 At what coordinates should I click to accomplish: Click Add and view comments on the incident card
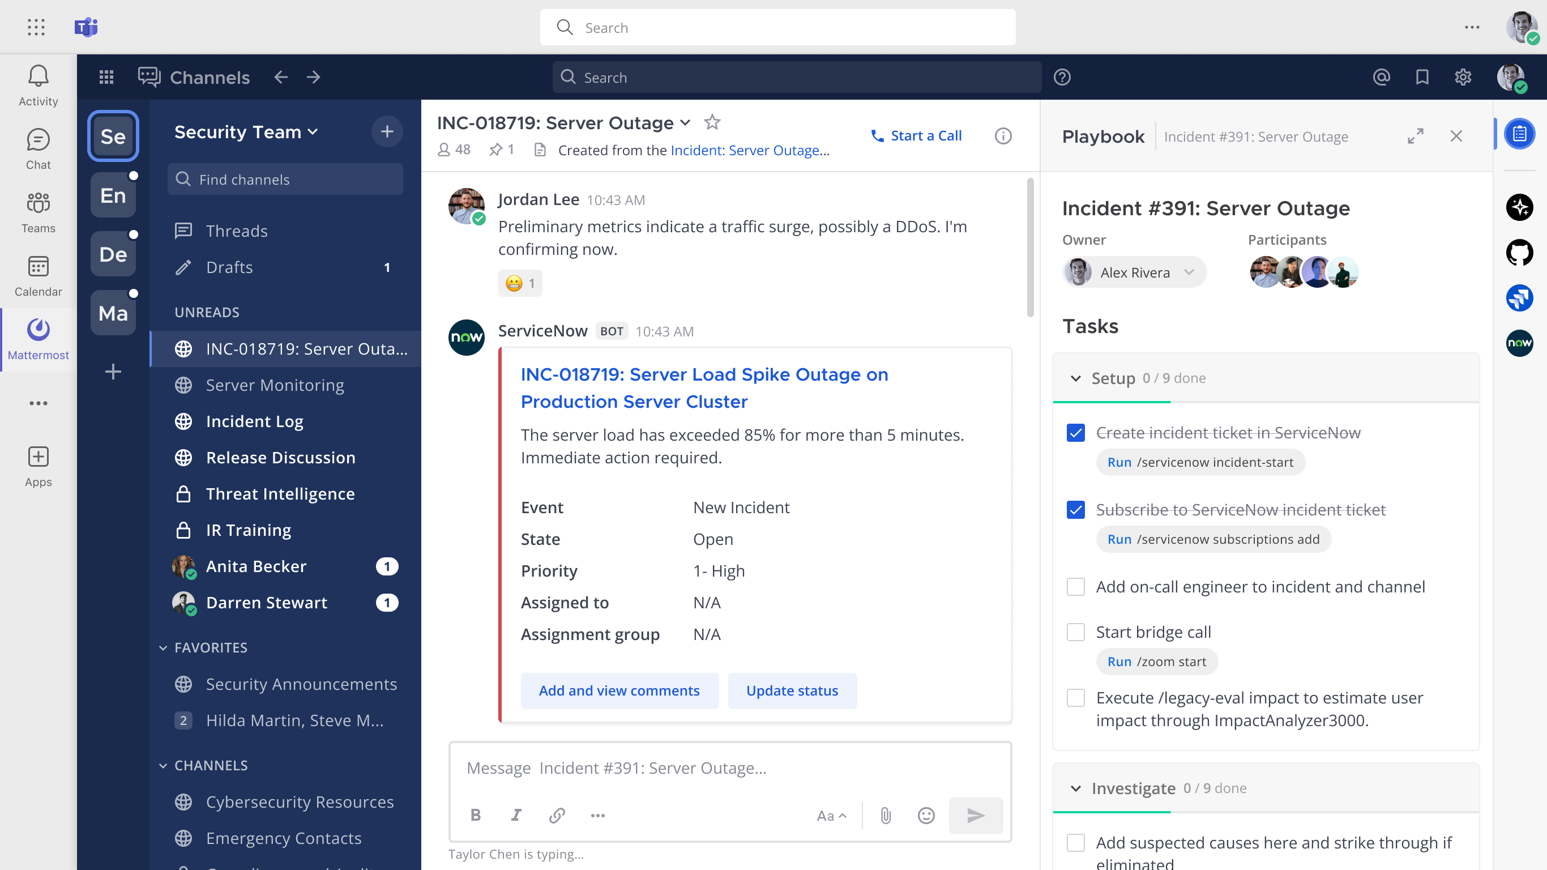point(619,691)
